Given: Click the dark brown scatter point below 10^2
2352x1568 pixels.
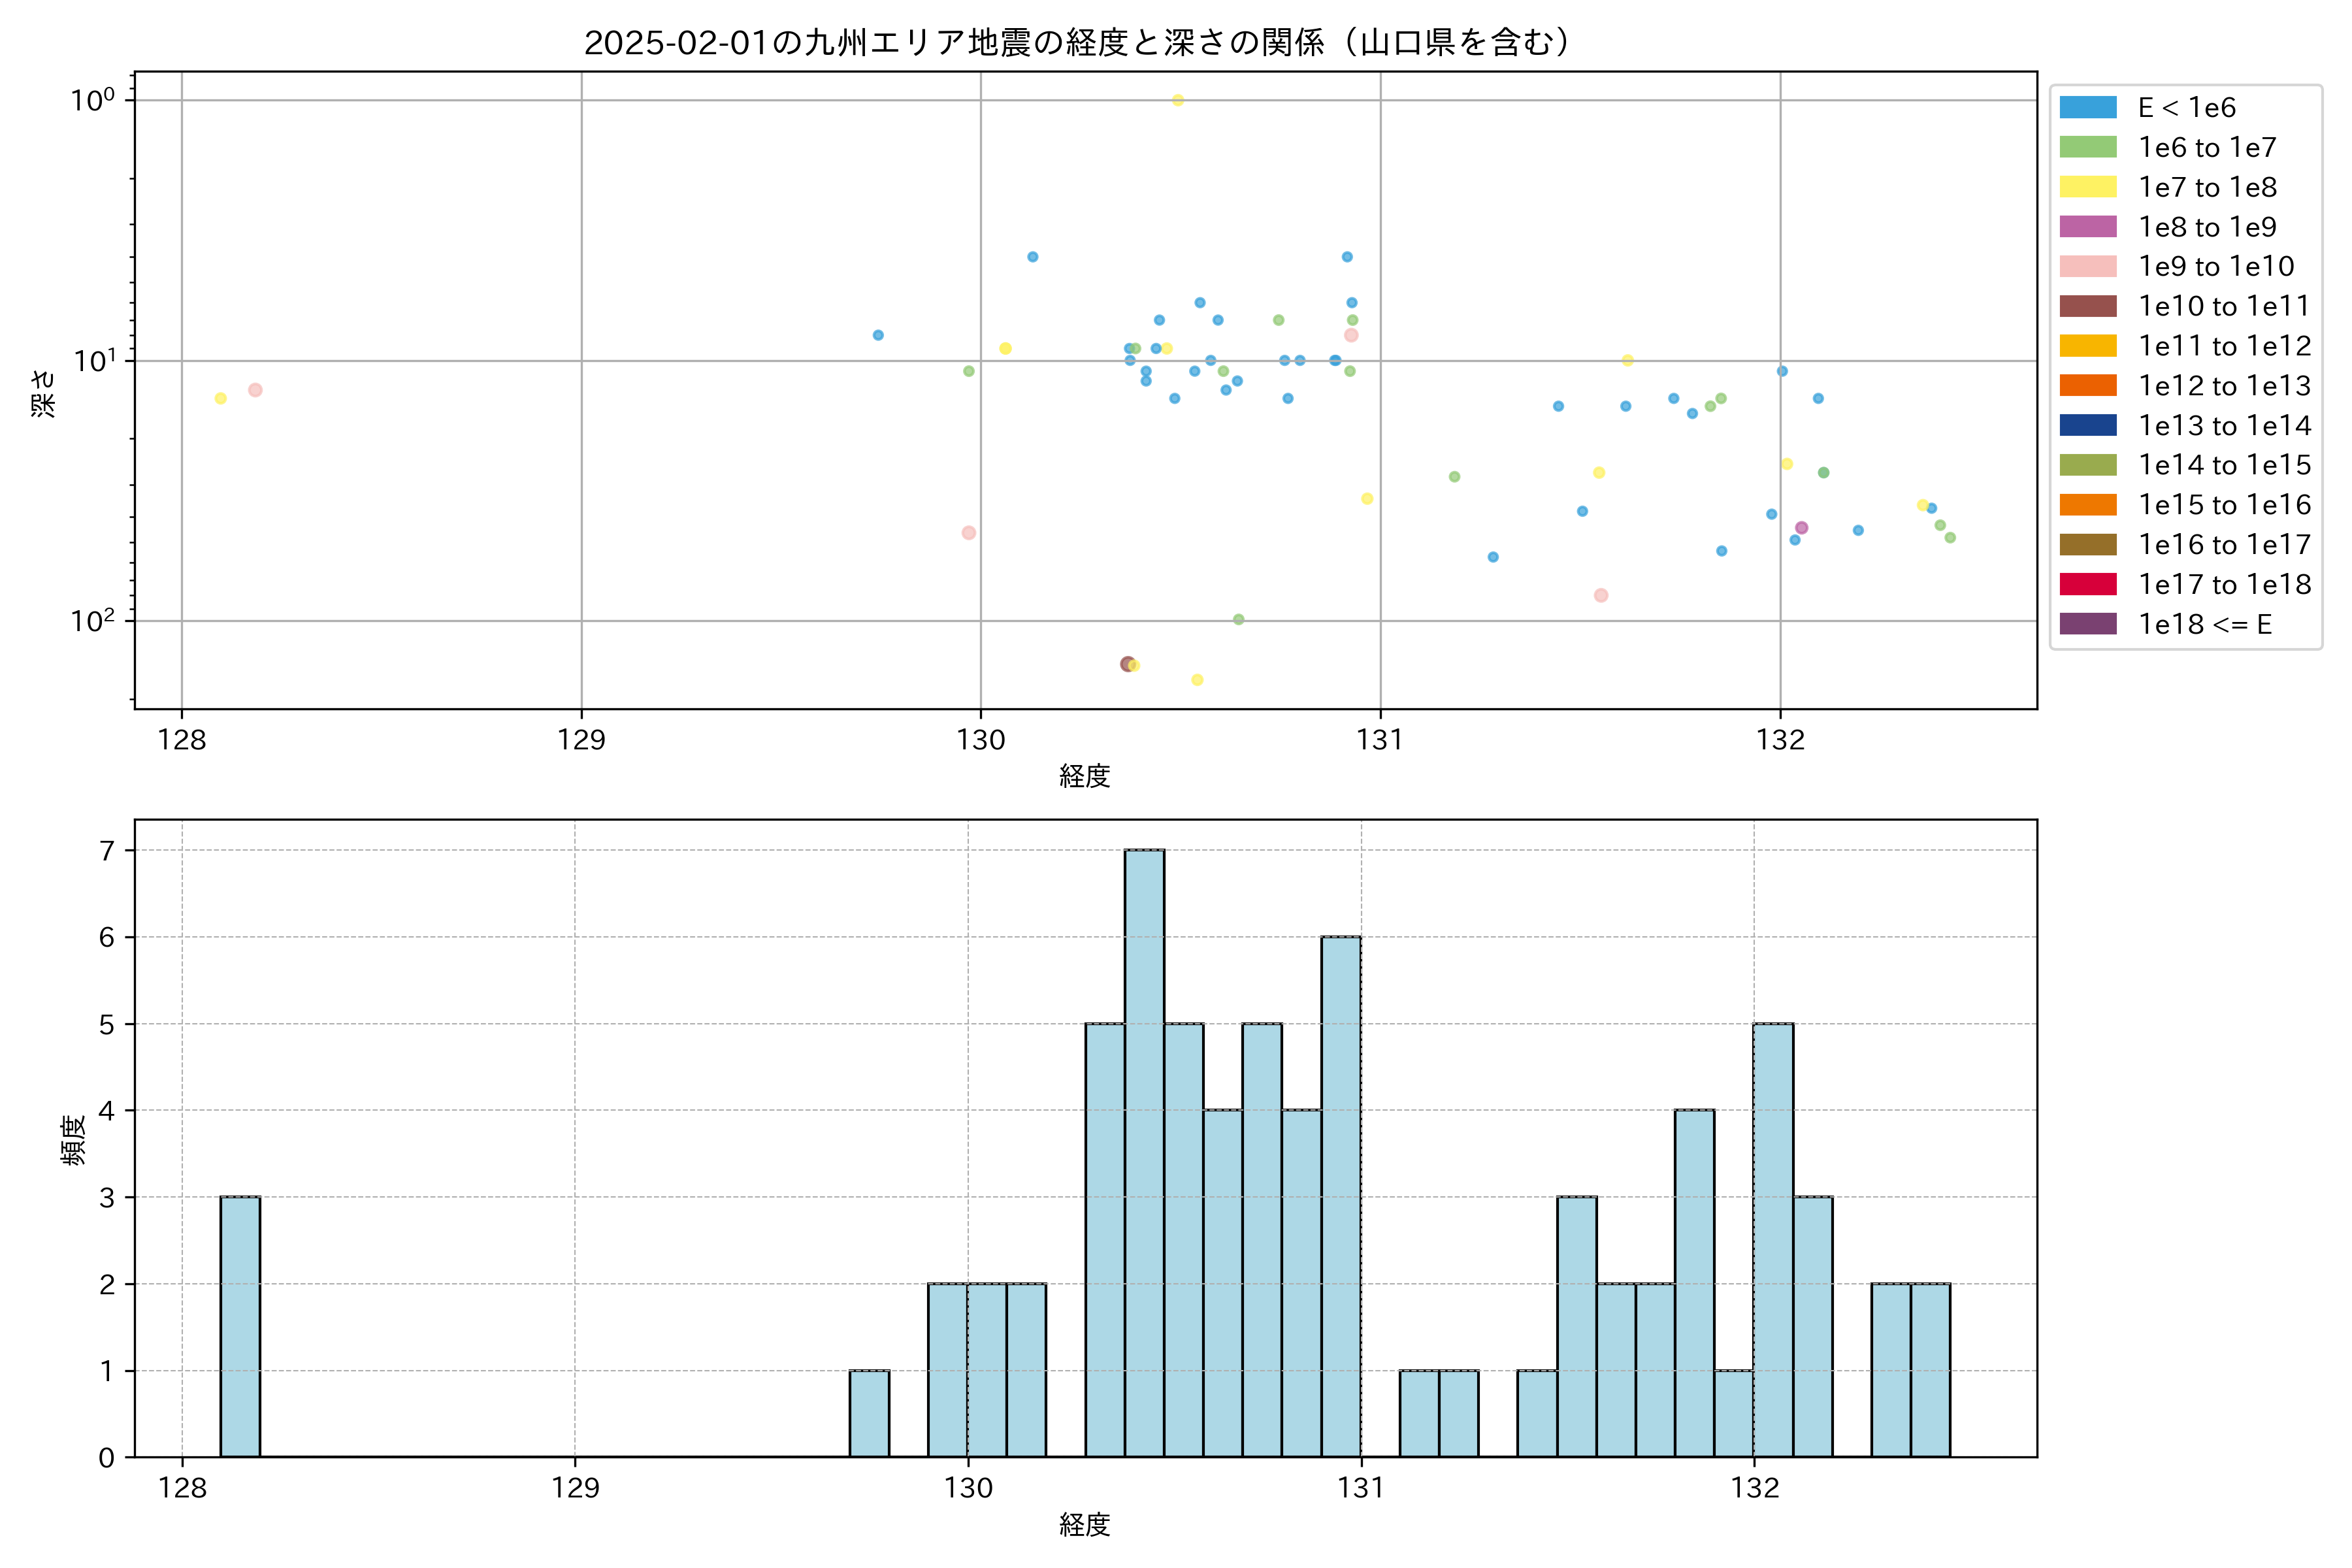Looking at the screenshot, I should click(1127, 664).
